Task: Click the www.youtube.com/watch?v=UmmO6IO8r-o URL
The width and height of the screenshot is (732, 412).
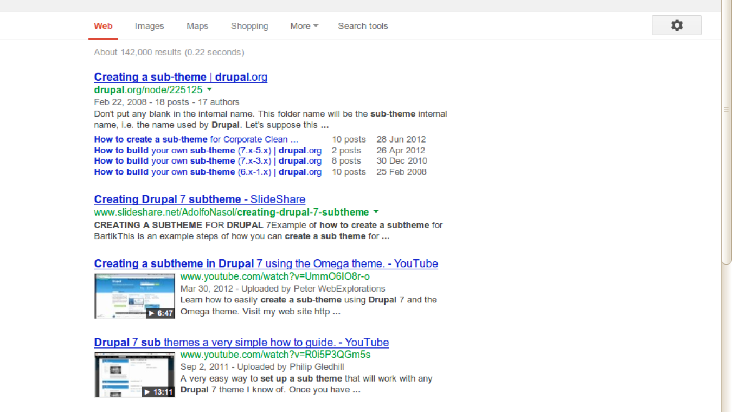Action: (x=275, y=276)
